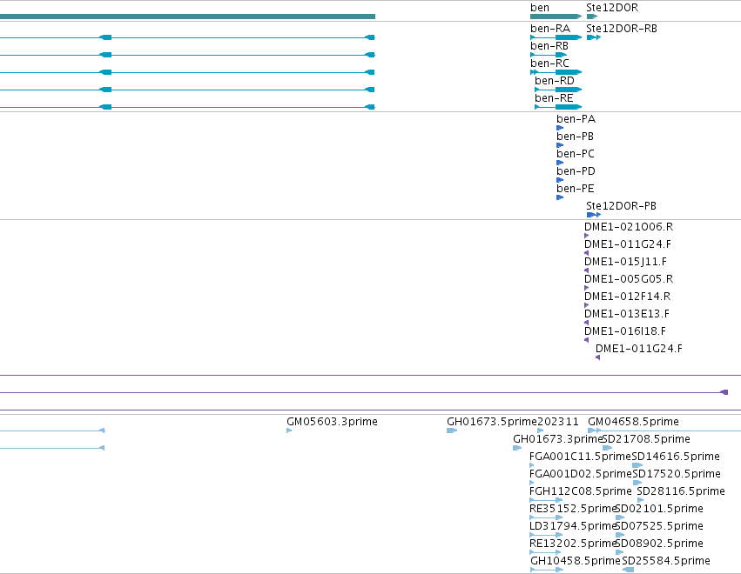Click the ben-RC transcript label
The height and width of the screenshot is (574, 741).
549,63
